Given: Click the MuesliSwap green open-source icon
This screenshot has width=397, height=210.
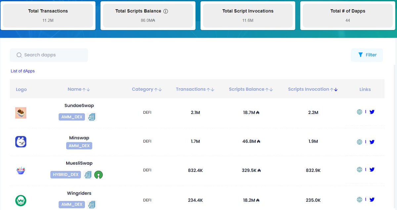Looking at the screenshot, I should (x=98, y=175).
